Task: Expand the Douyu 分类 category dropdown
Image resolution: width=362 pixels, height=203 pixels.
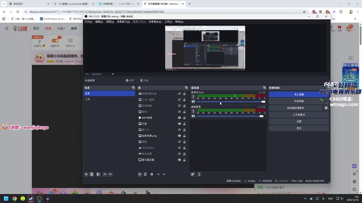Action: click(x=61, y=28)
